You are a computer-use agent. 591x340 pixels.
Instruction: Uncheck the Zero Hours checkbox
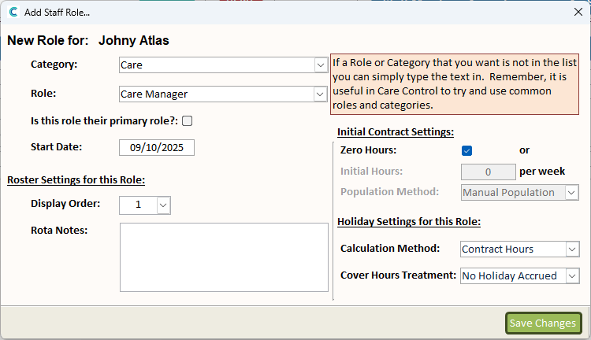coord(466,150)
